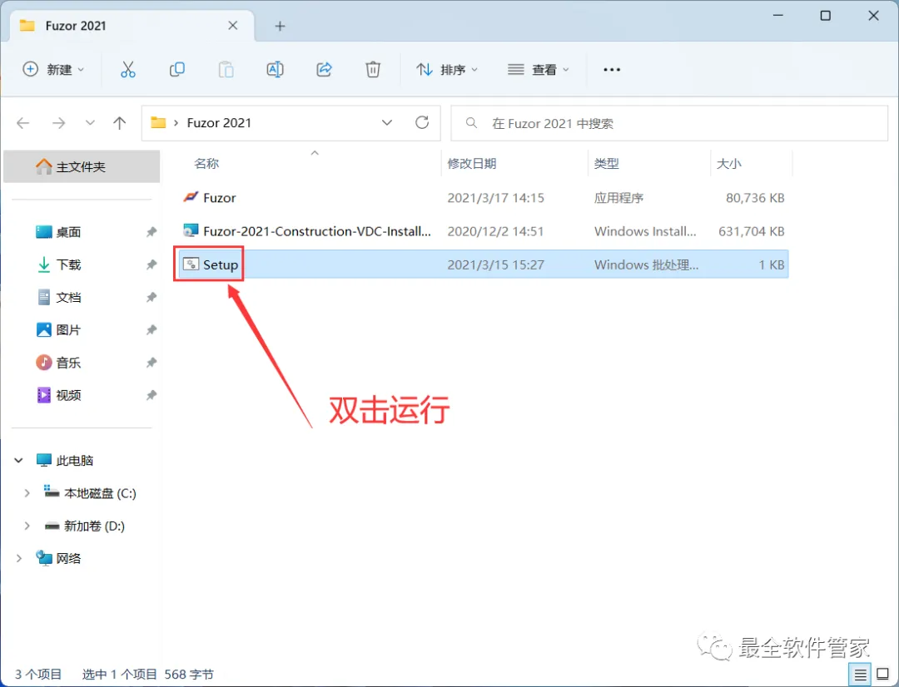Viewport: 899px width, 687px height.
Task: Sort by 修改日期 column header
Action: tap(472, 163)
